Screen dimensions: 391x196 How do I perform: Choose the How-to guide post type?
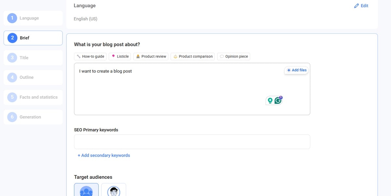click(90, 56)
